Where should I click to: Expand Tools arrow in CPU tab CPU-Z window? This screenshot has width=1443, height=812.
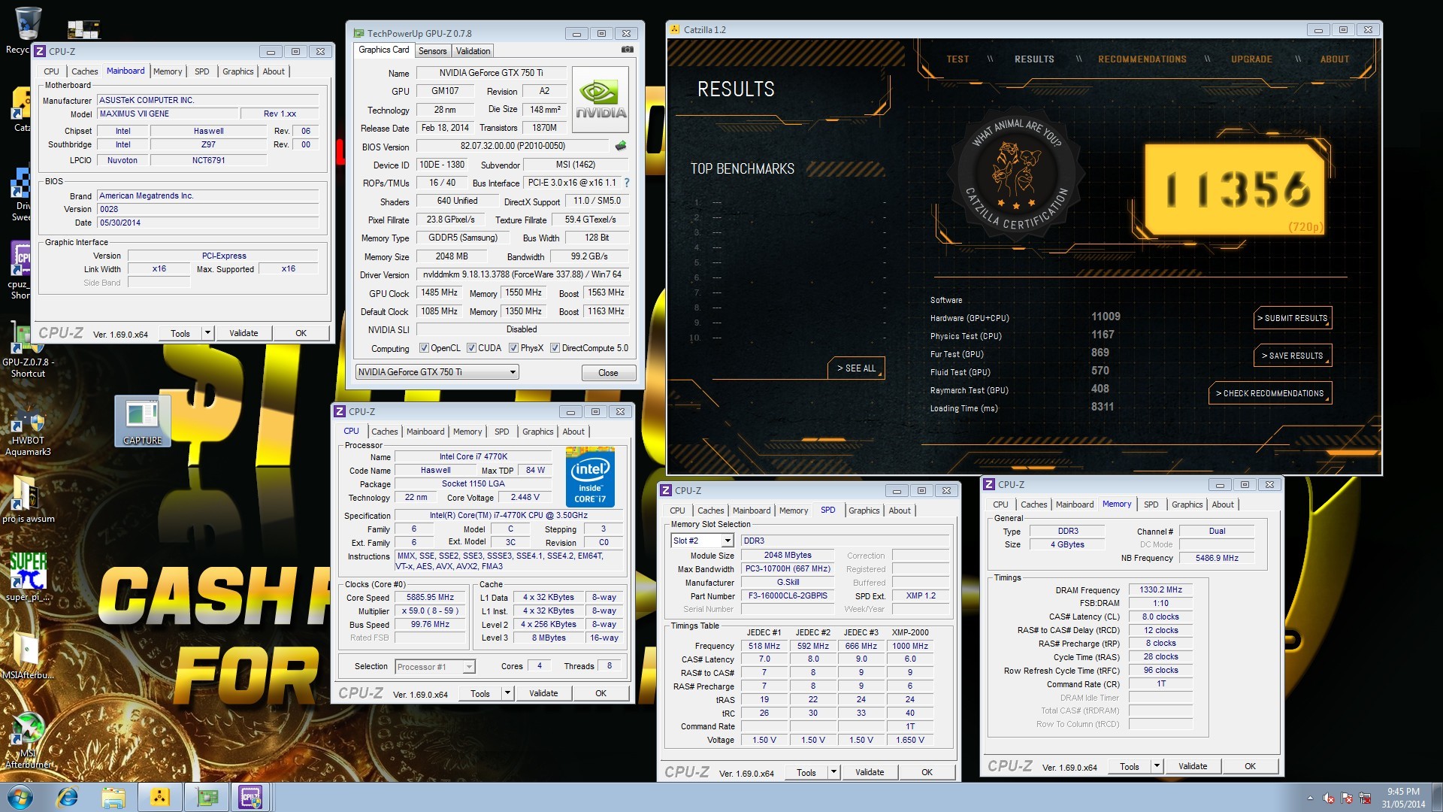pyautogui.click(x=508, y=693)
